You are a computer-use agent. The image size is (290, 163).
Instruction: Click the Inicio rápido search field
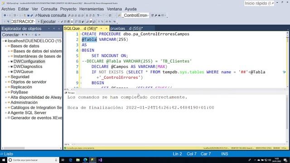(259, 3)
